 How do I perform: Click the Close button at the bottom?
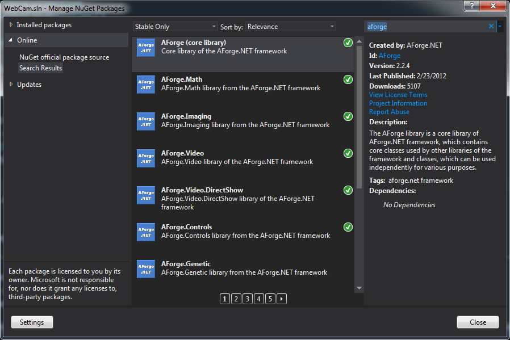click(478, 322)
